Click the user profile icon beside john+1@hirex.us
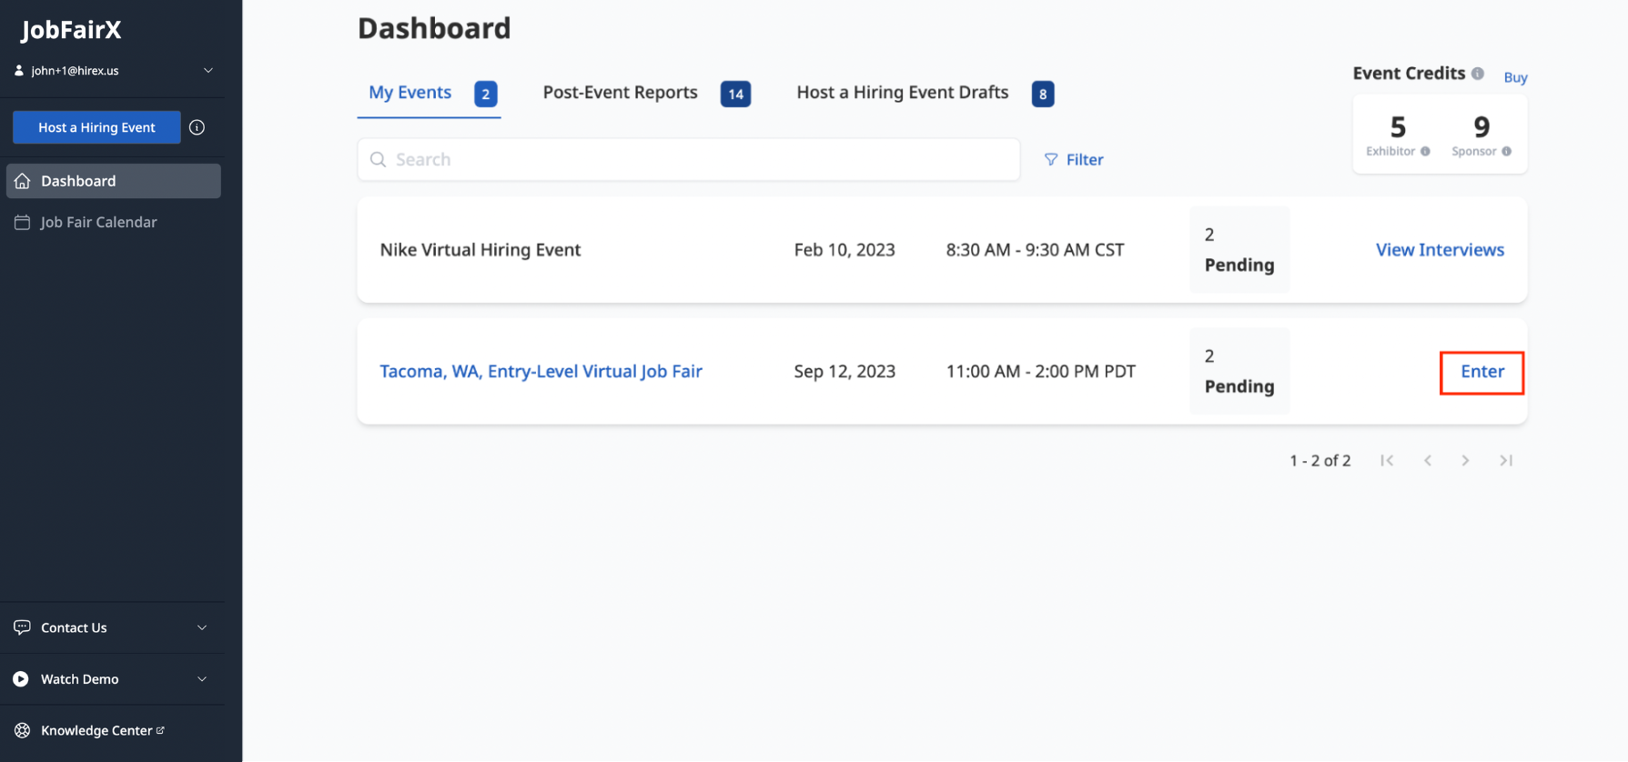 pyautogui.click(x=19, y=70)
